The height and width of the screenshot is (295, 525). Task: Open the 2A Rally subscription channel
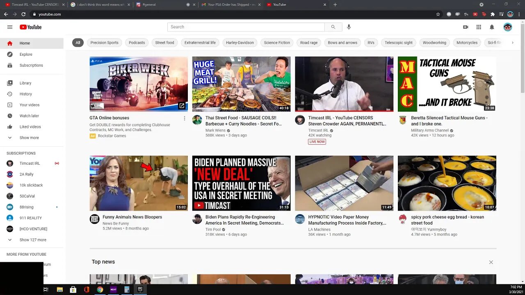click(32, 174)
